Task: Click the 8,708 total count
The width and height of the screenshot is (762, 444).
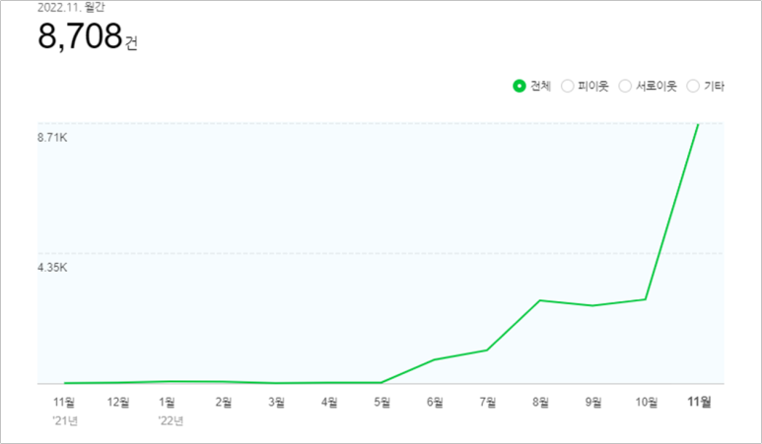Action: click(80, 35)
